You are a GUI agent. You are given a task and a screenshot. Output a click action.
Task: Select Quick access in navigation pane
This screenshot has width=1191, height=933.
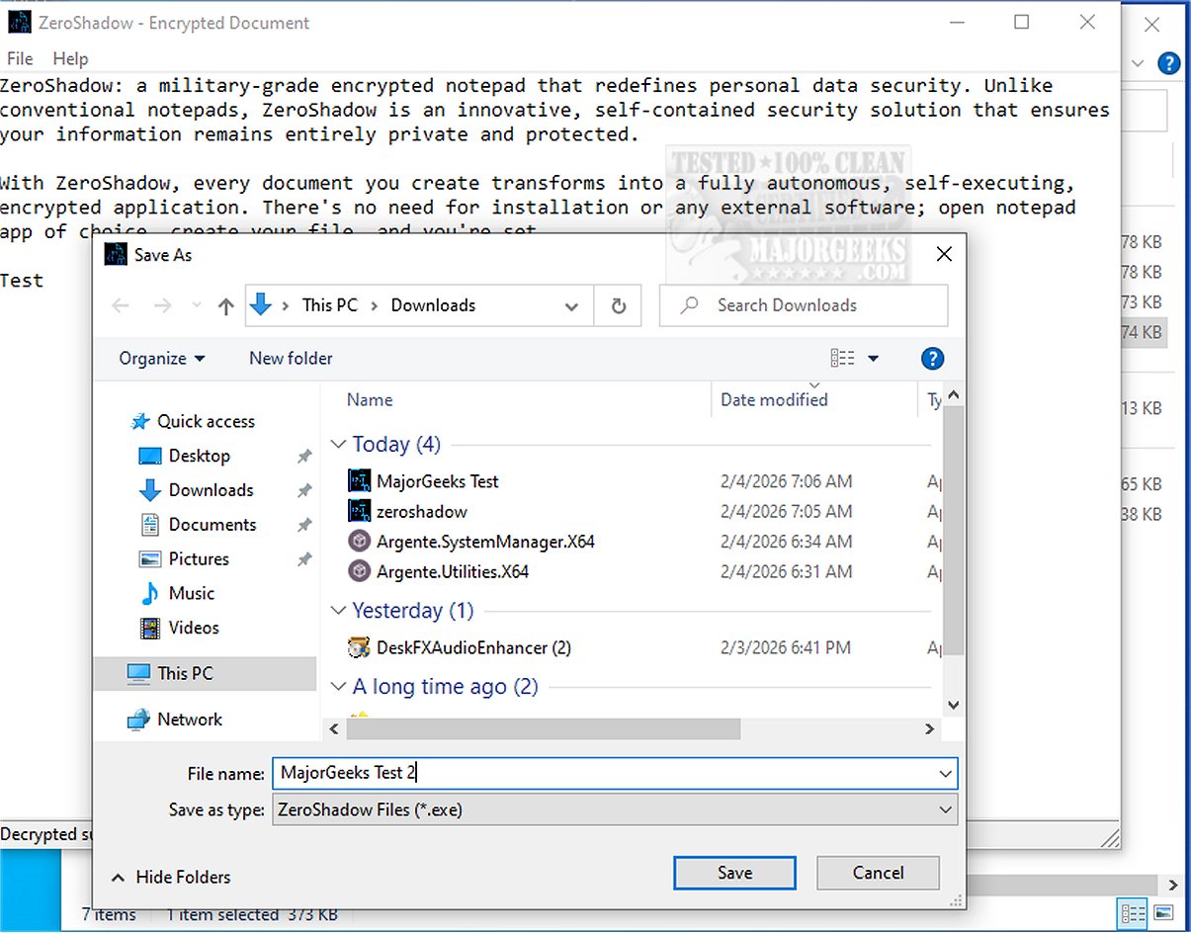pos(206,421)
